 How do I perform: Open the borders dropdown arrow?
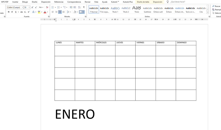coord(83,12)
